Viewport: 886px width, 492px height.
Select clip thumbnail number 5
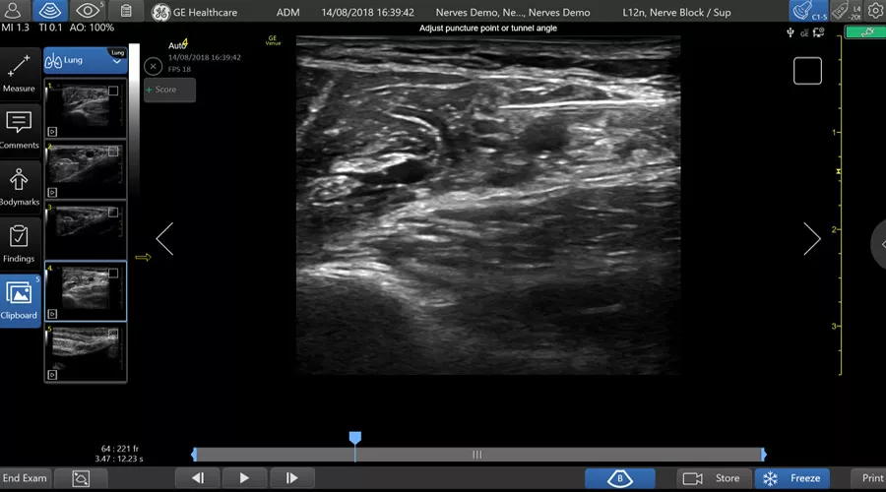[x=86, y=352]
